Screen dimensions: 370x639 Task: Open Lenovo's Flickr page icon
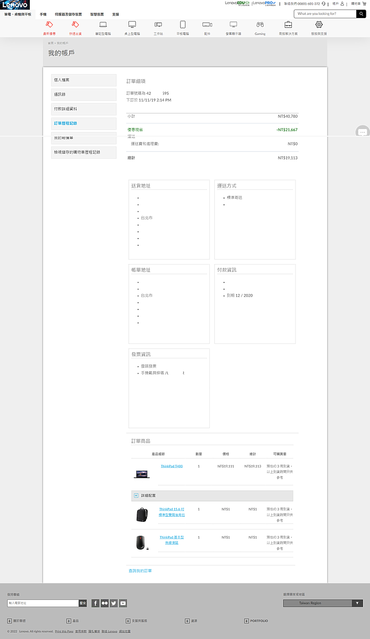(105, 603)
